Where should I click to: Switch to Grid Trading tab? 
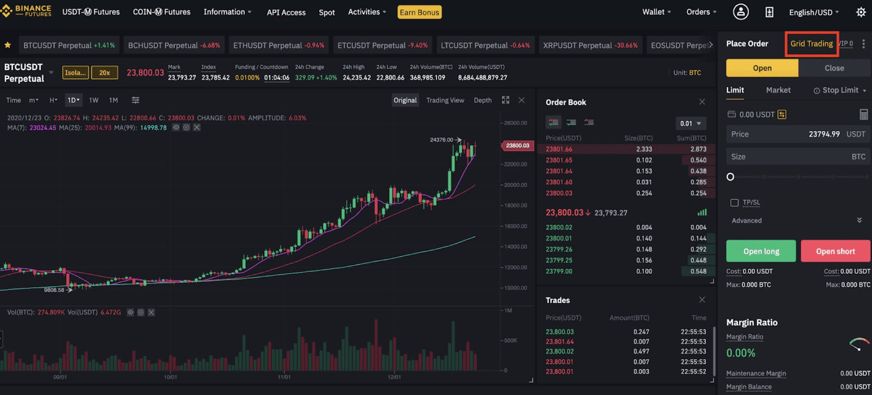(x=811, y=44)
